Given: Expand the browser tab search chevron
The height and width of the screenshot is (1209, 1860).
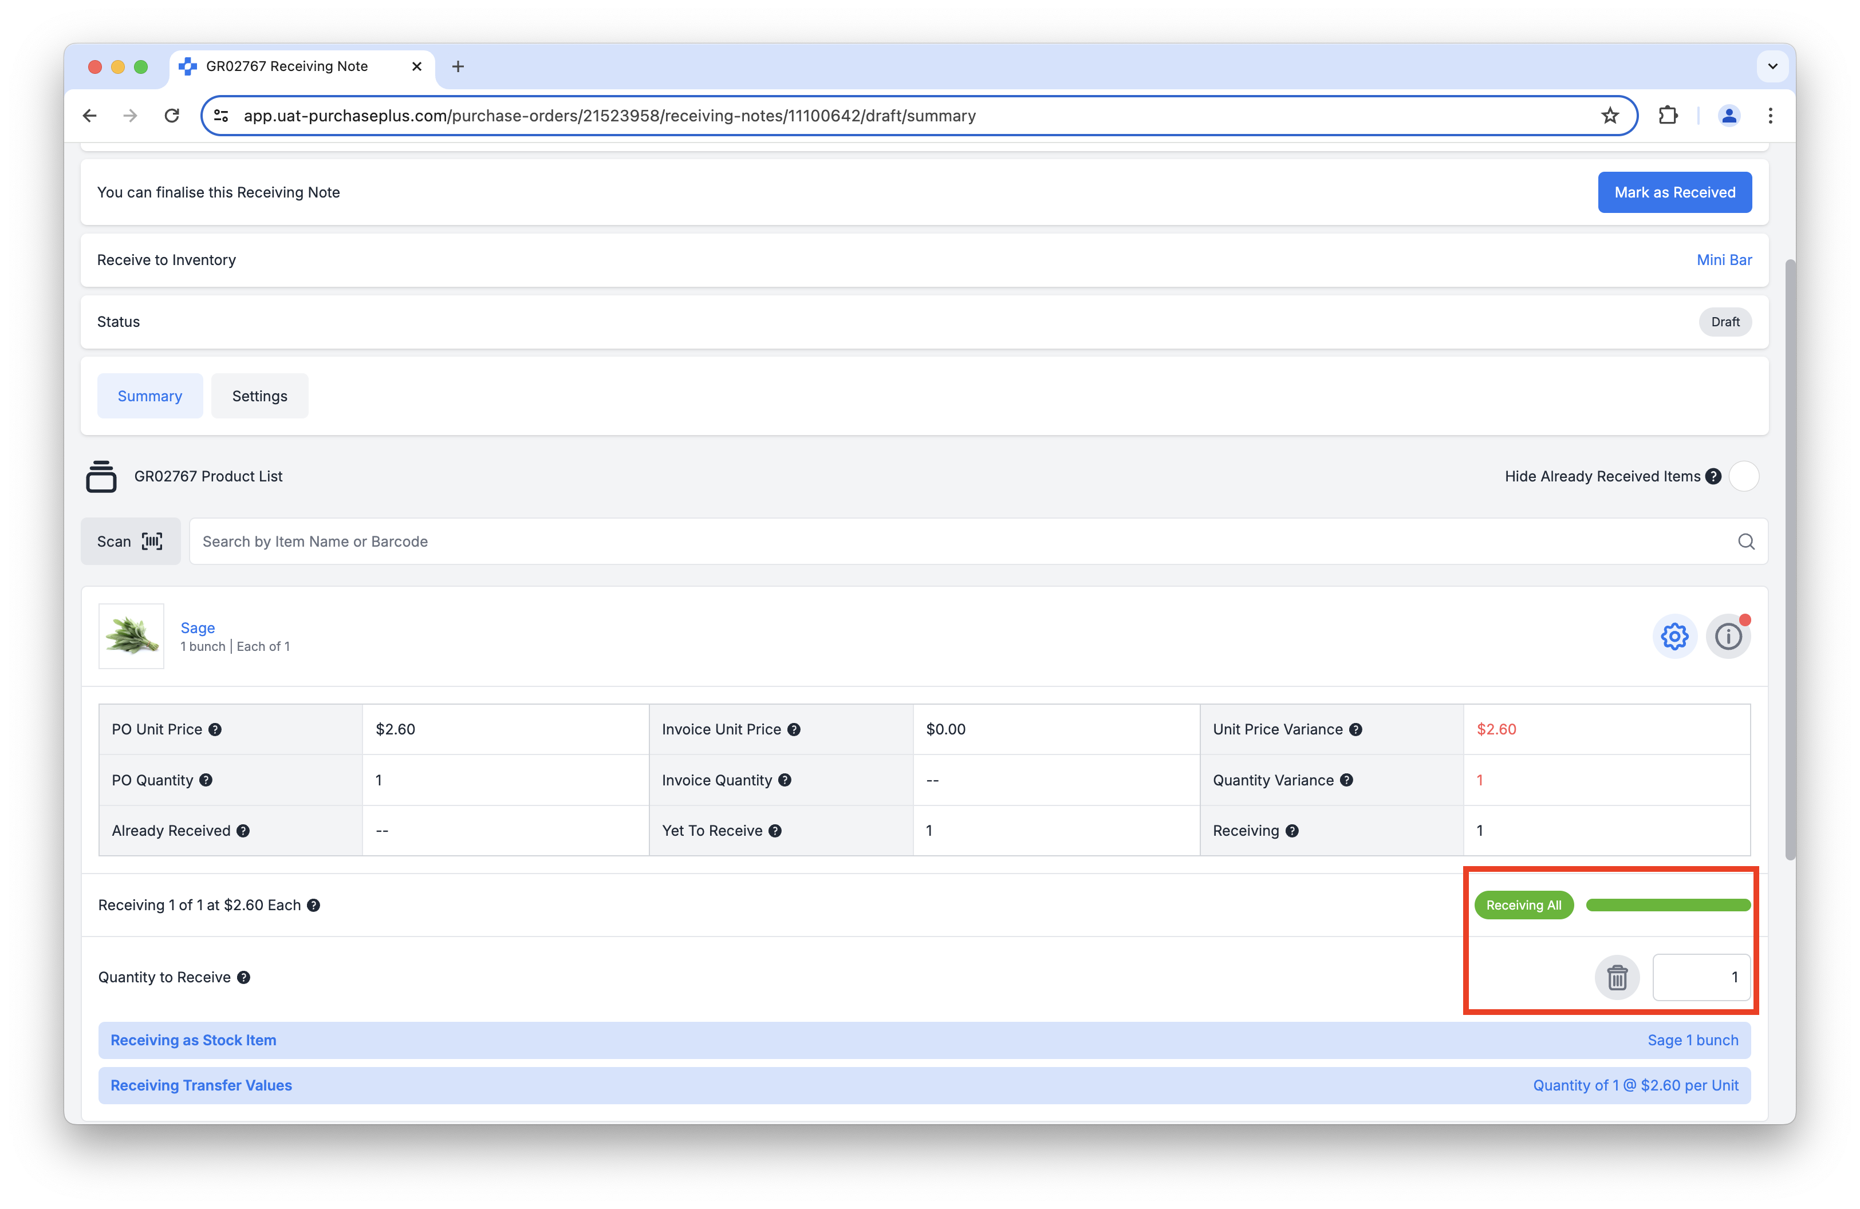Looking at the screenshot, I should tap(1772, 66).
